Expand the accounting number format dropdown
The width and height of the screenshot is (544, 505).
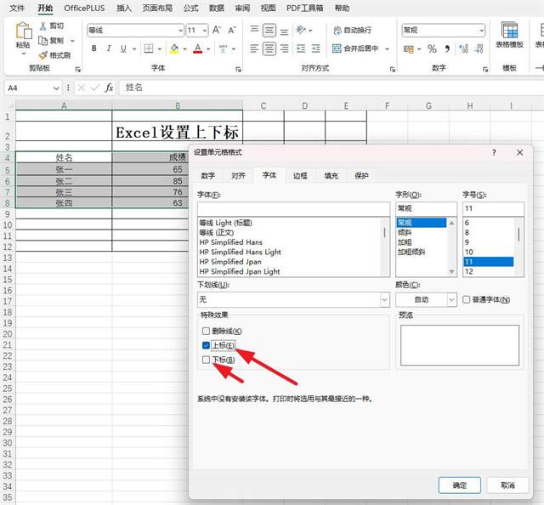[419, 48]
